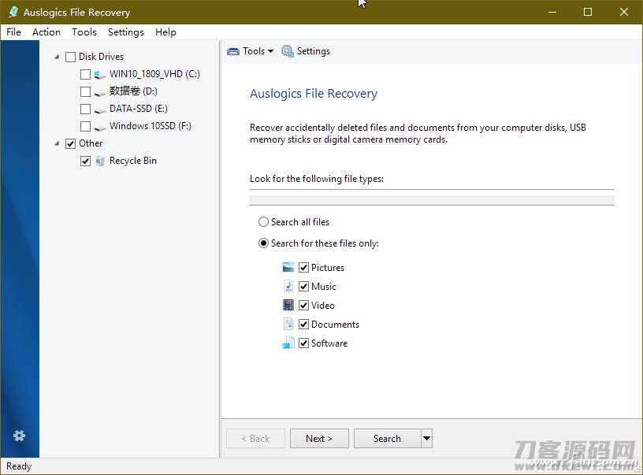Open the Tools dropdown arrow in toolbar
Viewport: 643px width, 475px height.
click(270, 51)
